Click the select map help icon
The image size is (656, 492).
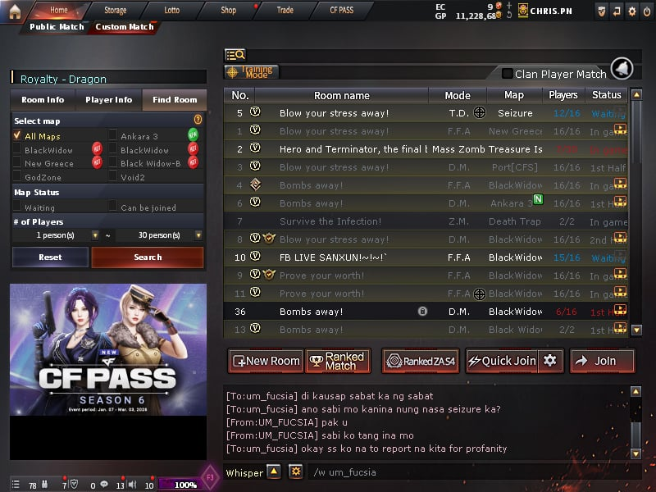[198, 120]
